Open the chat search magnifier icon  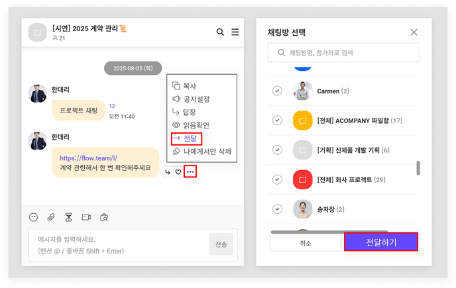pos(221,32)
